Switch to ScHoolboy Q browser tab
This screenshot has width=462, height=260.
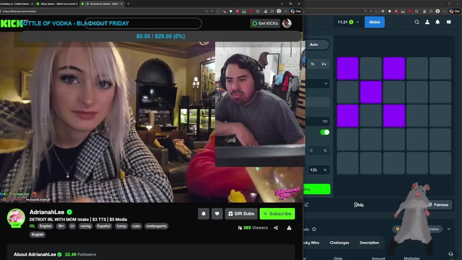(x=17, y=4)
